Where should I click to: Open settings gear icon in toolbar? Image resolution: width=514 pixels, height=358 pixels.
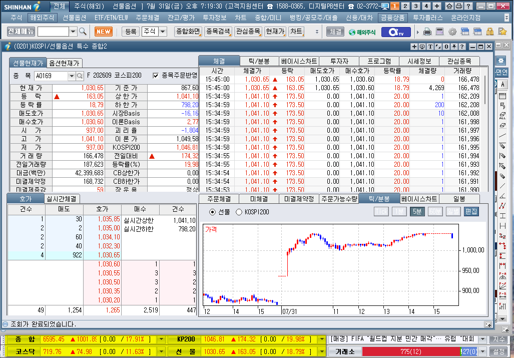tap(452, 32)
